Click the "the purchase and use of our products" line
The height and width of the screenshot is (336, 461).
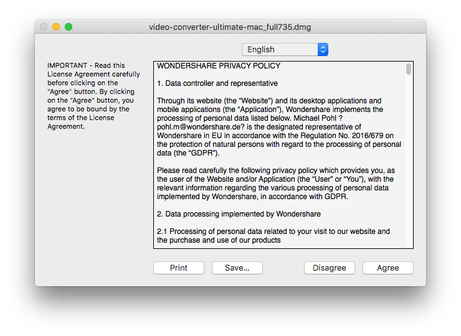tap(219, 240)
